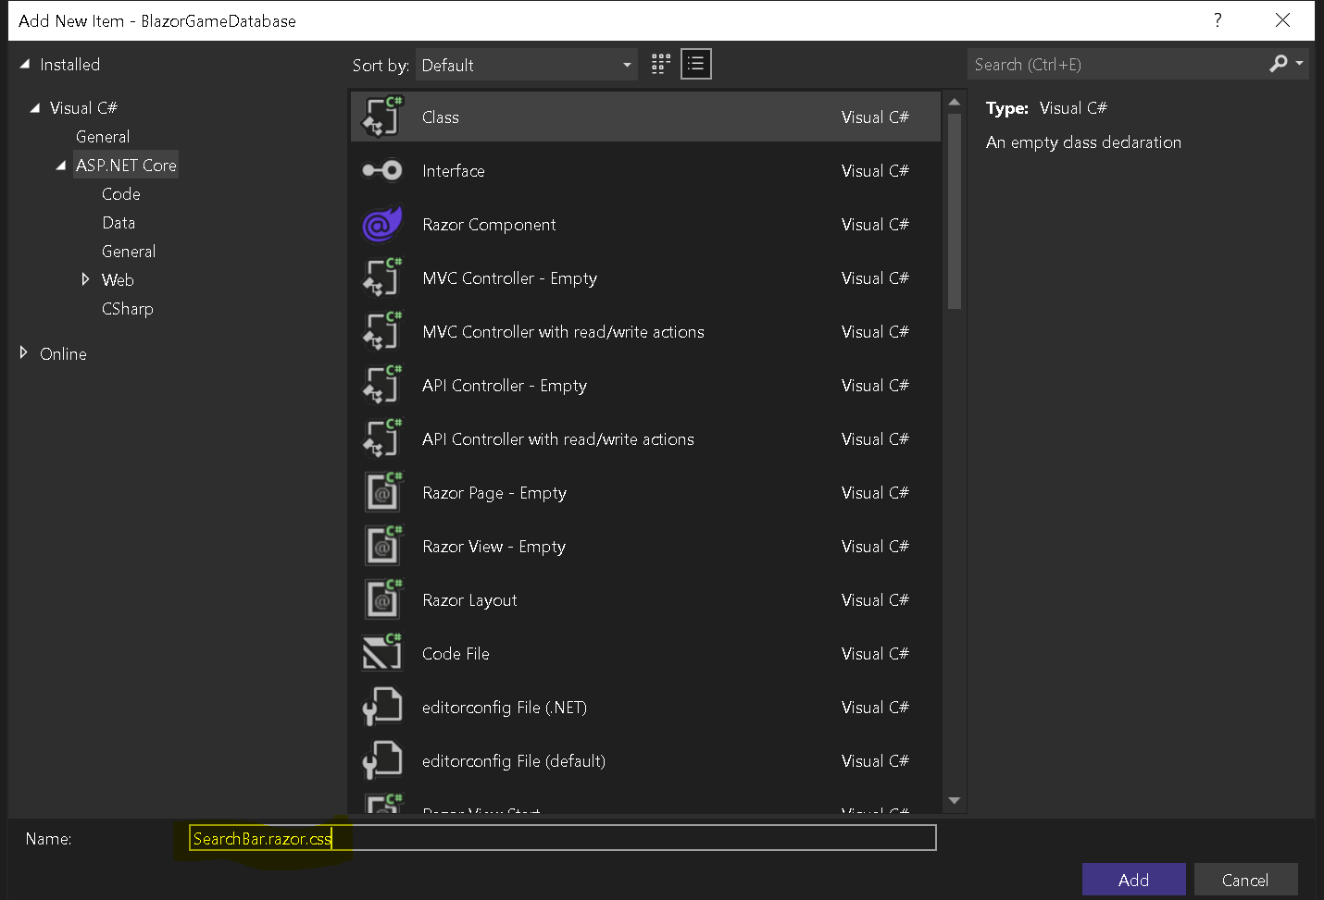
Task: Click scroll down arrow of template list
Action: [x=955, y=801]
